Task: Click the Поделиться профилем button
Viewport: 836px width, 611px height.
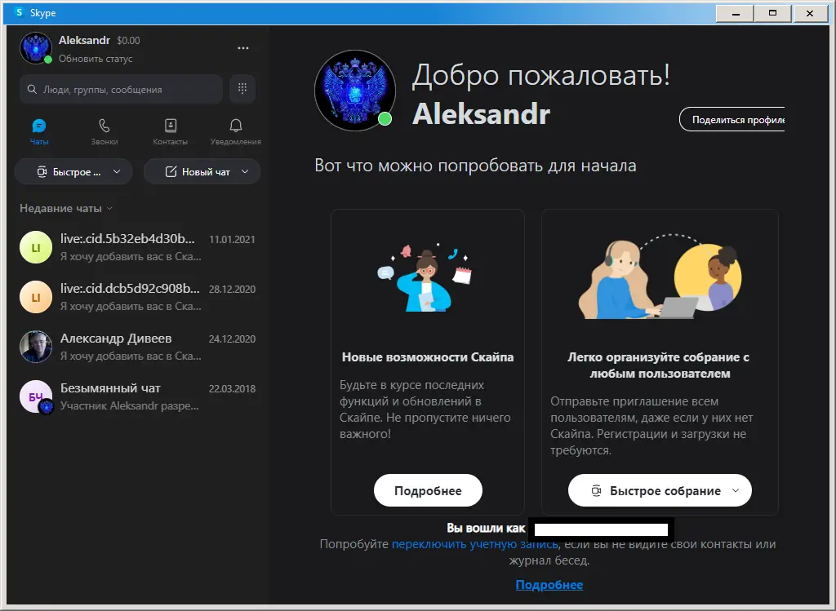Action: pyautogui.click(x=732, y=119)
